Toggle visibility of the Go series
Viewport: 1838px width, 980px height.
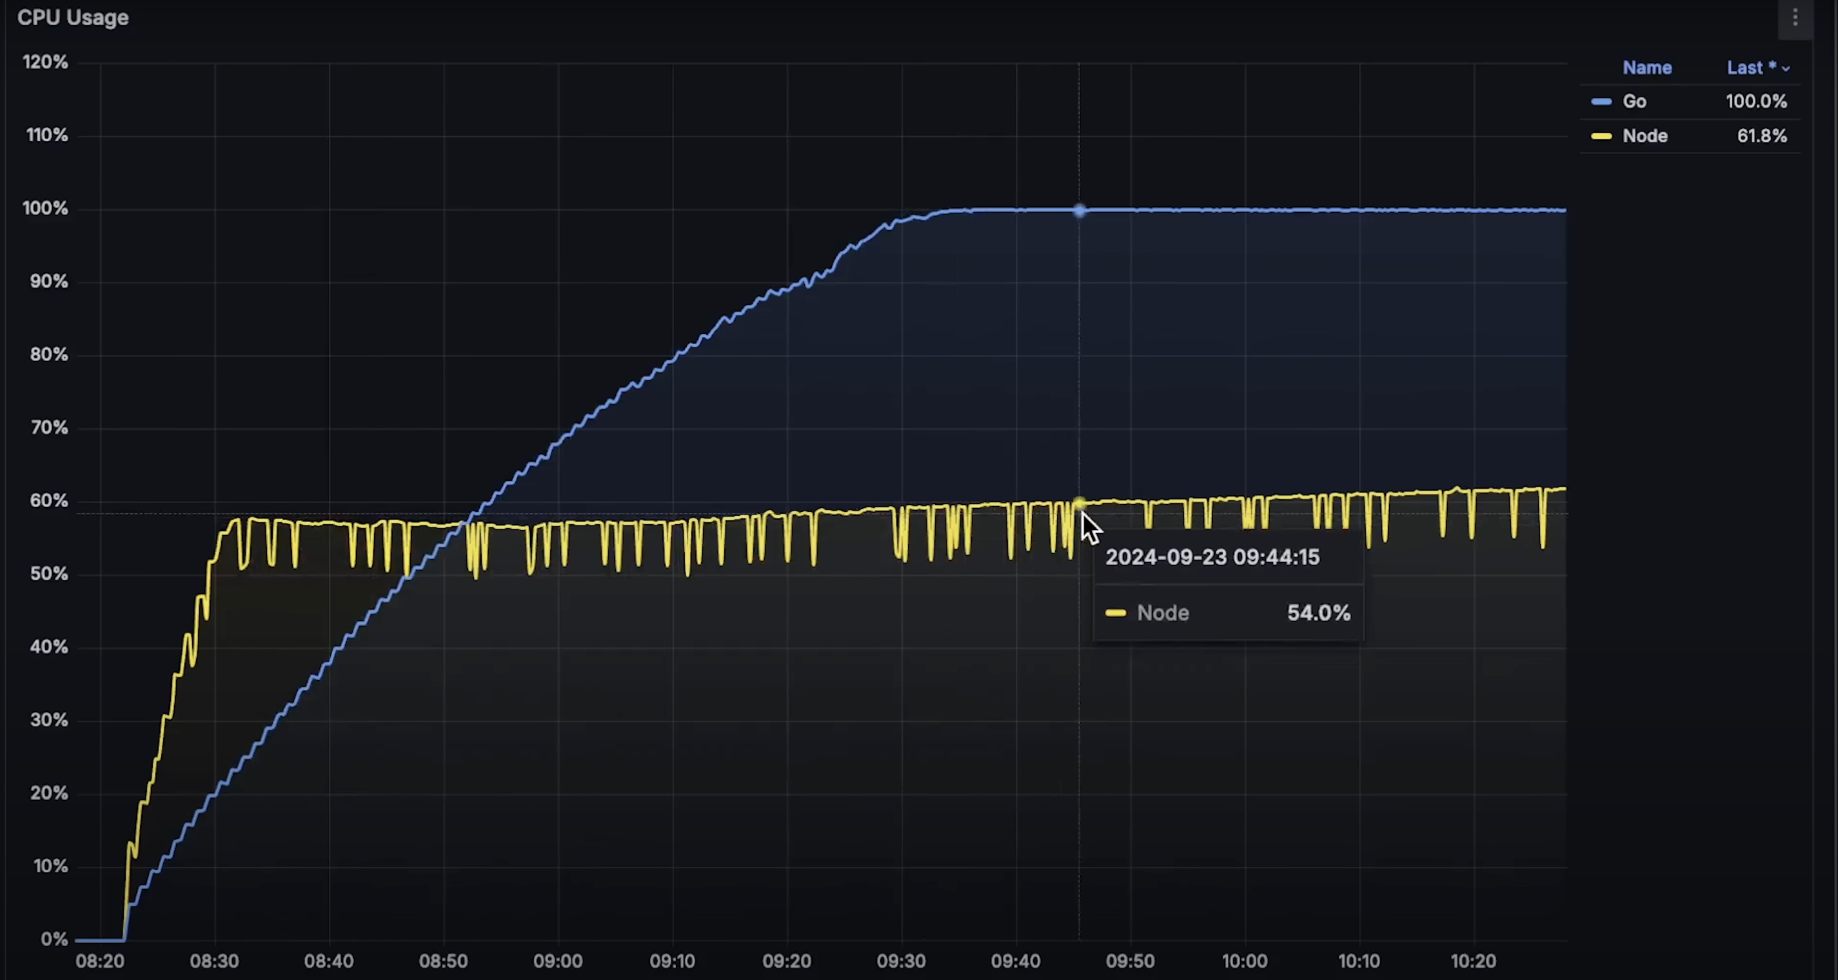click(x=1634, y=101)
